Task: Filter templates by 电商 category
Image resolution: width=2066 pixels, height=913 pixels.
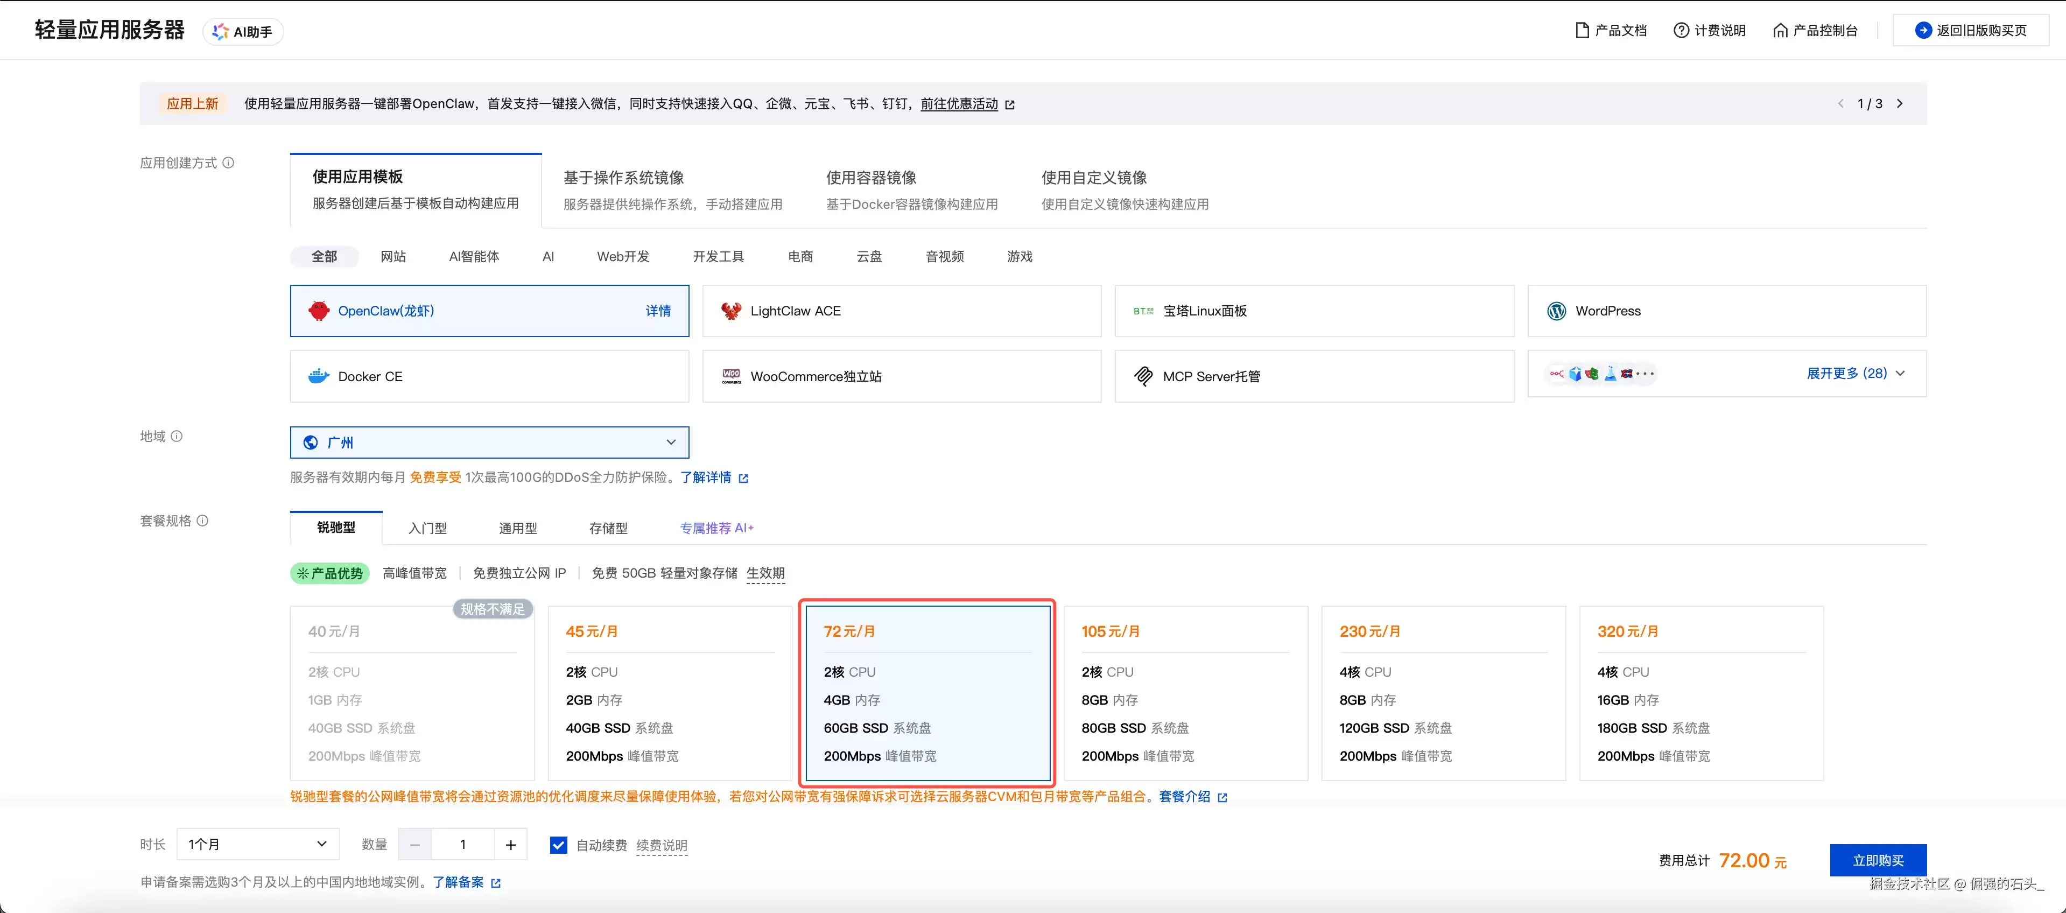Action: 800,257
